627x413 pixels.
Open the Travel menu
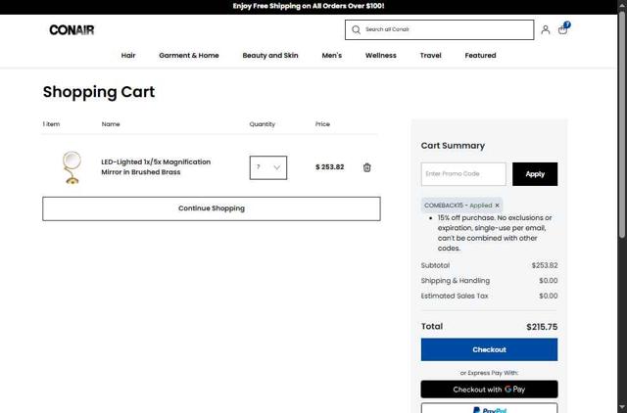(431, 56)
